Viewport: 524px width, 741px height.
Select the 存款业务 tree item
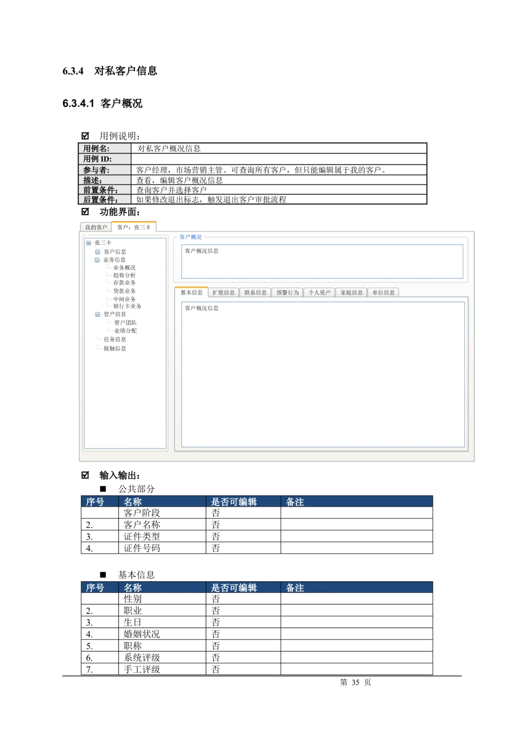coord(124,283)
